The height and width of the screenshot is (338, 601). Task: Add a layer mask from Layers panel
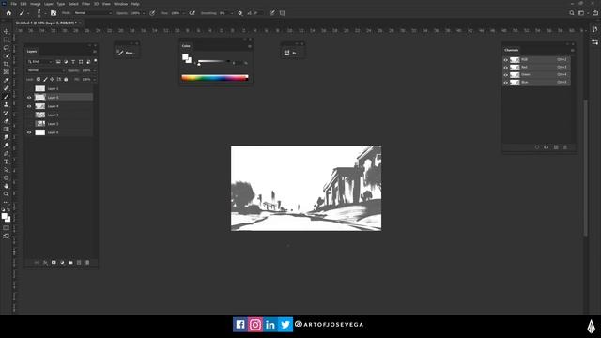(54, 263)
